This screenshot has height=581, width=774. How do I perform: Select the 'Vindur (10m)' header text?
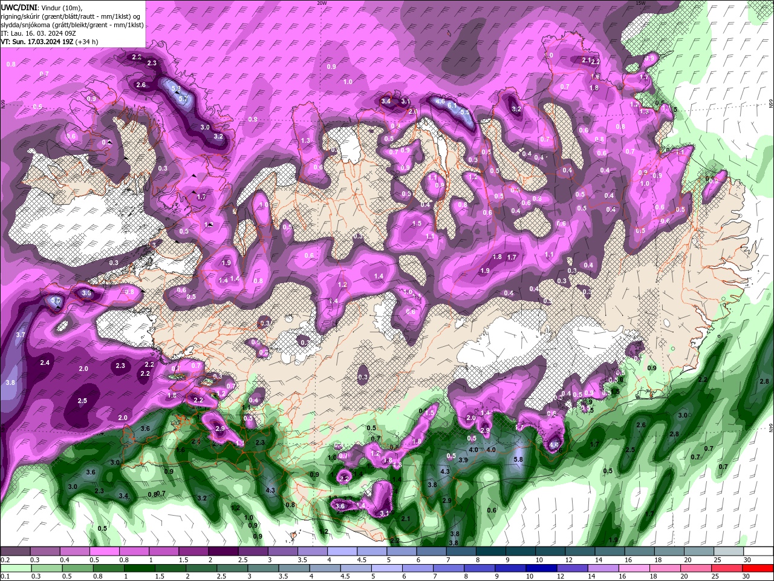(x=63, y=7)
